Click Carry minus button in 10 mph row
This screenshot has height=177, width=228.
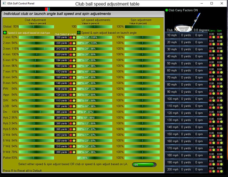[211, 37]
